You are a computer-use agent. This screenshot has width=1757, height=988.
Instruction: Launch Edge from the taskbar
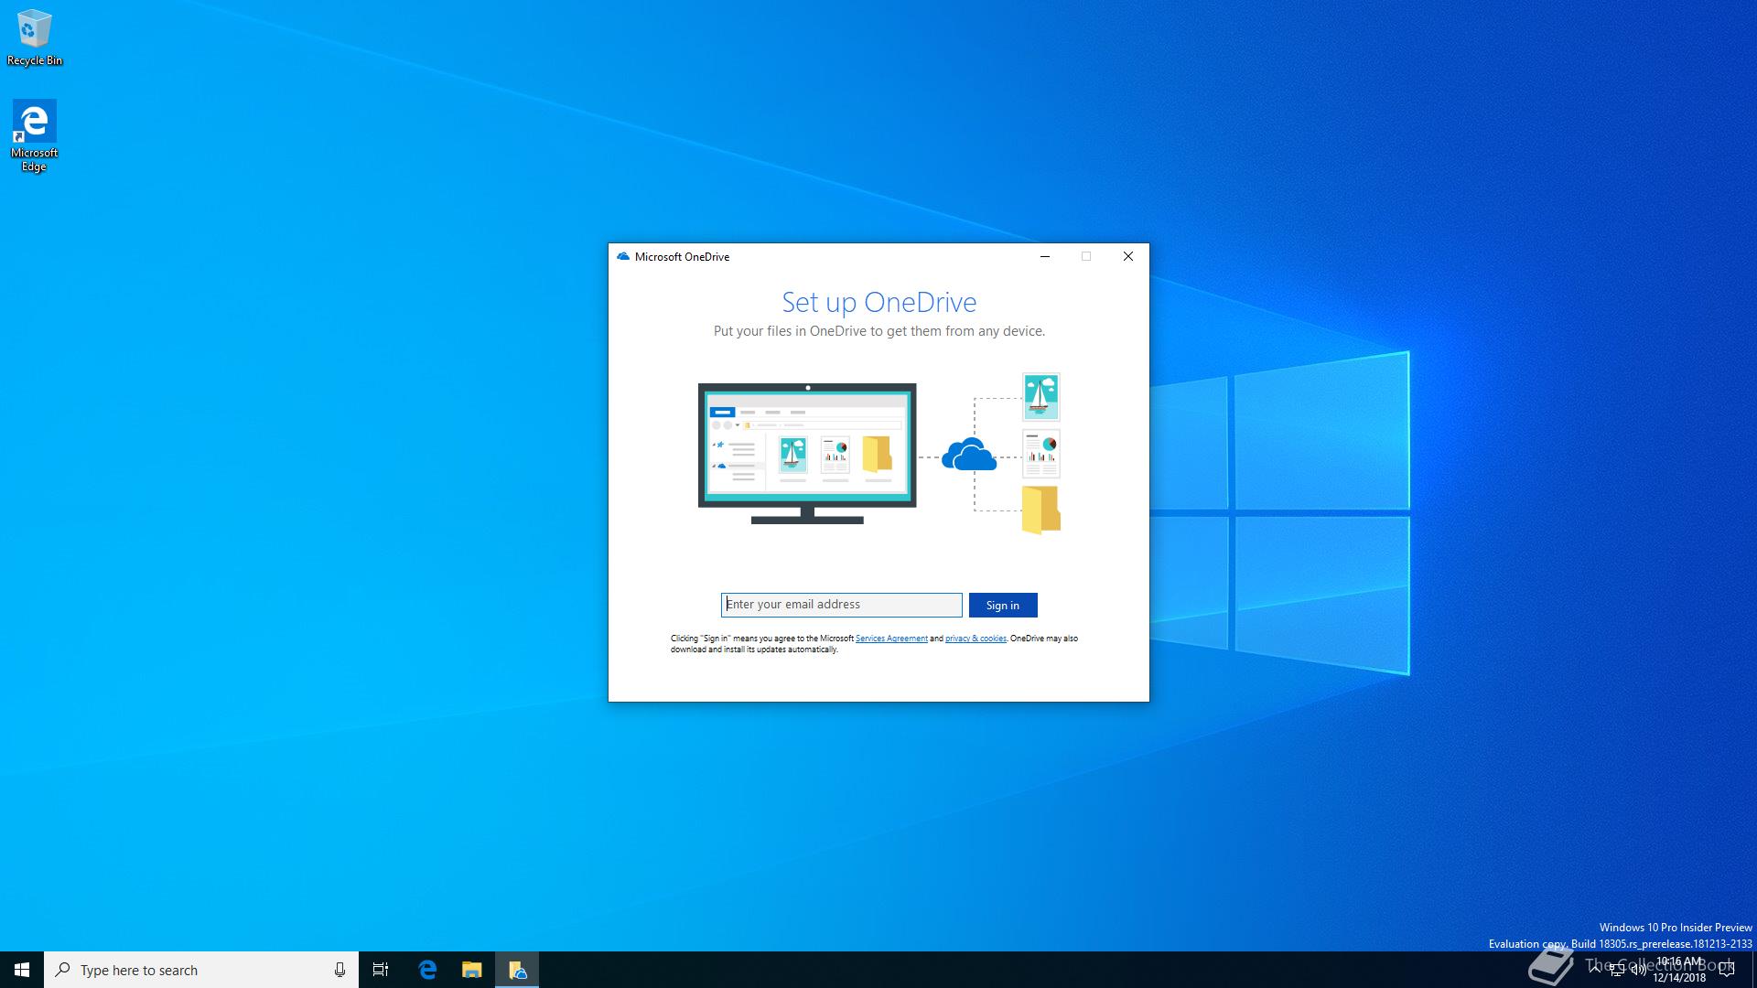click(x=427, y=970)
